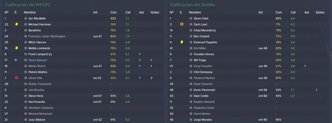Sort NYCFC table by Cal column
This screenshot has width=332, height=123.
128,13
